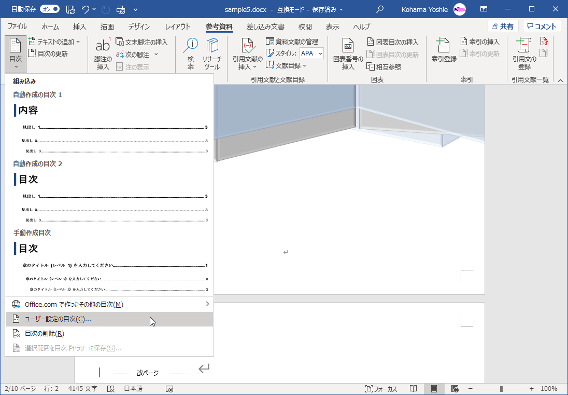The image size is (568, 395).
Task: Click the コメント button
Action: pos(542,26)
